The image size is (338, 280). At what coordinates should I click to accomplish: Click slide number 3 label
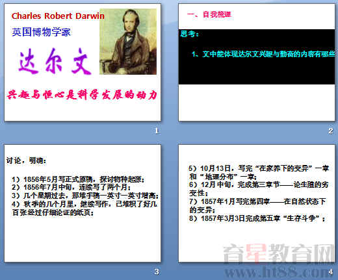tap(157, 272)
